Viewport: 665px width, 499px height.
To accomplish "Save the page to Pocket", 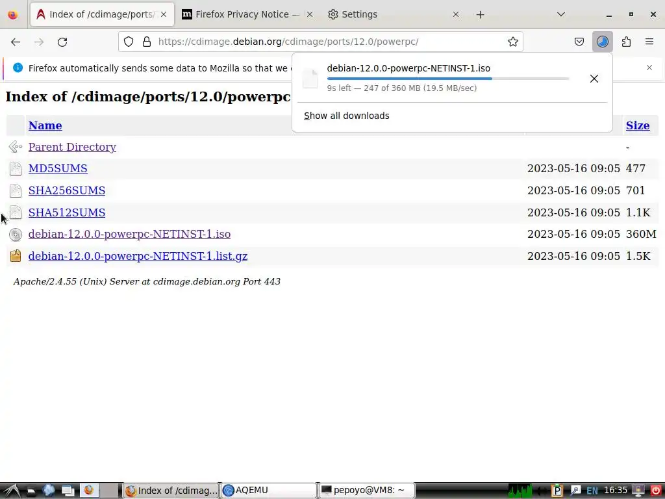I will (579, 42).
